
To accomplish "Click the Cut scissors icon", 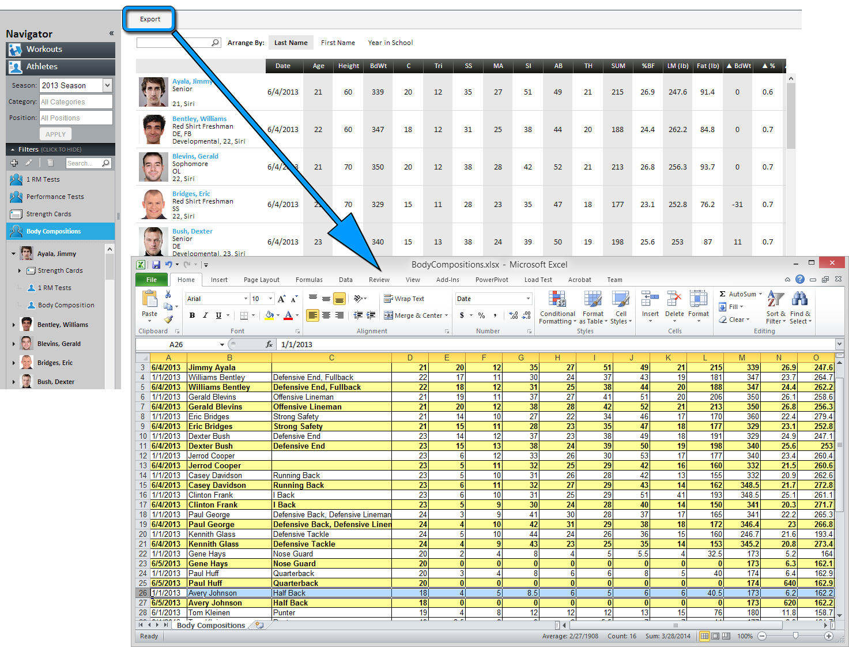I will click(x=168, y=295).
